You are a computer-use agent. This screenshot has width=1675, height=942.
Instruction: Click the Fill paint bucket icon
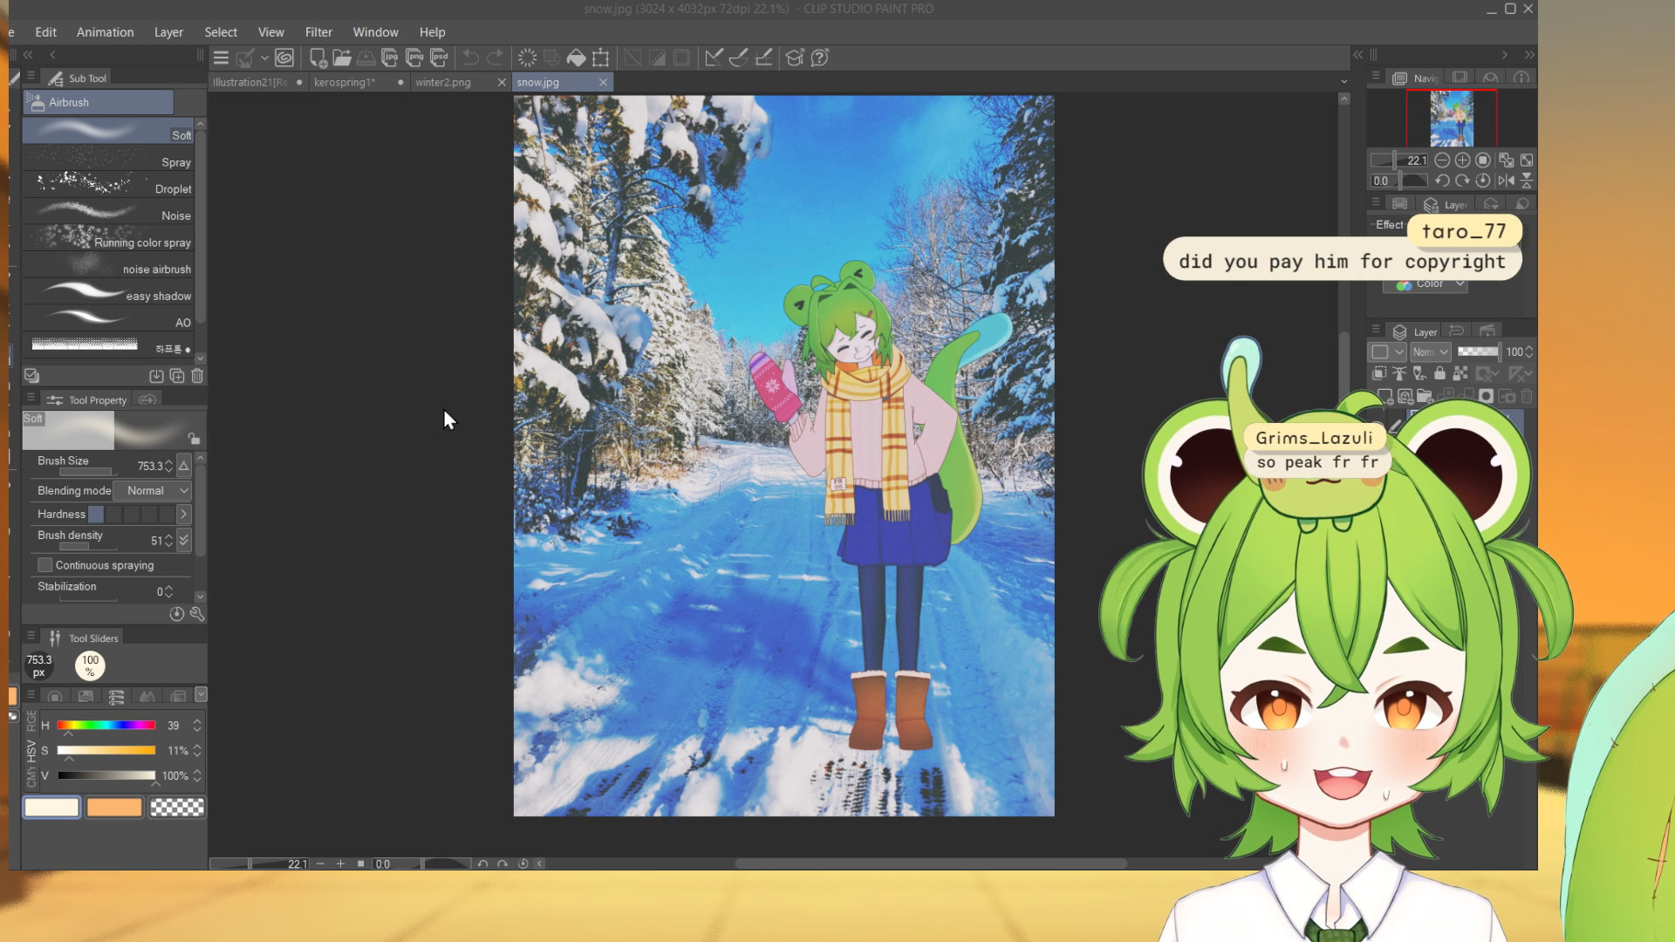(x=576, y=58)
